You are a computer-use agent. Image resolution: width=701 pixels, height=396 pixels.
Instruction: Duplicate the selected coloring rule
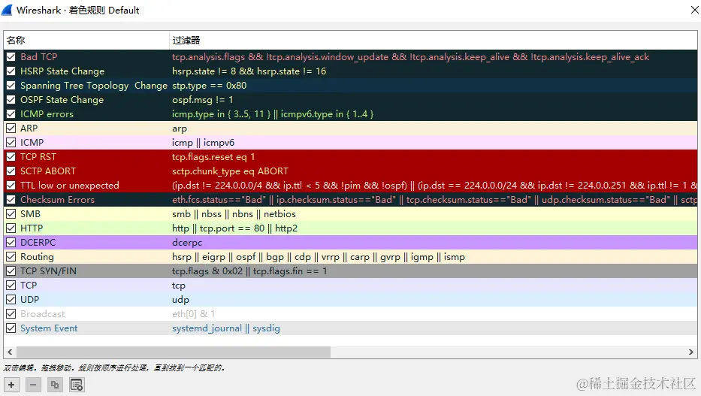pyautogui.click(x=55, y=385)
